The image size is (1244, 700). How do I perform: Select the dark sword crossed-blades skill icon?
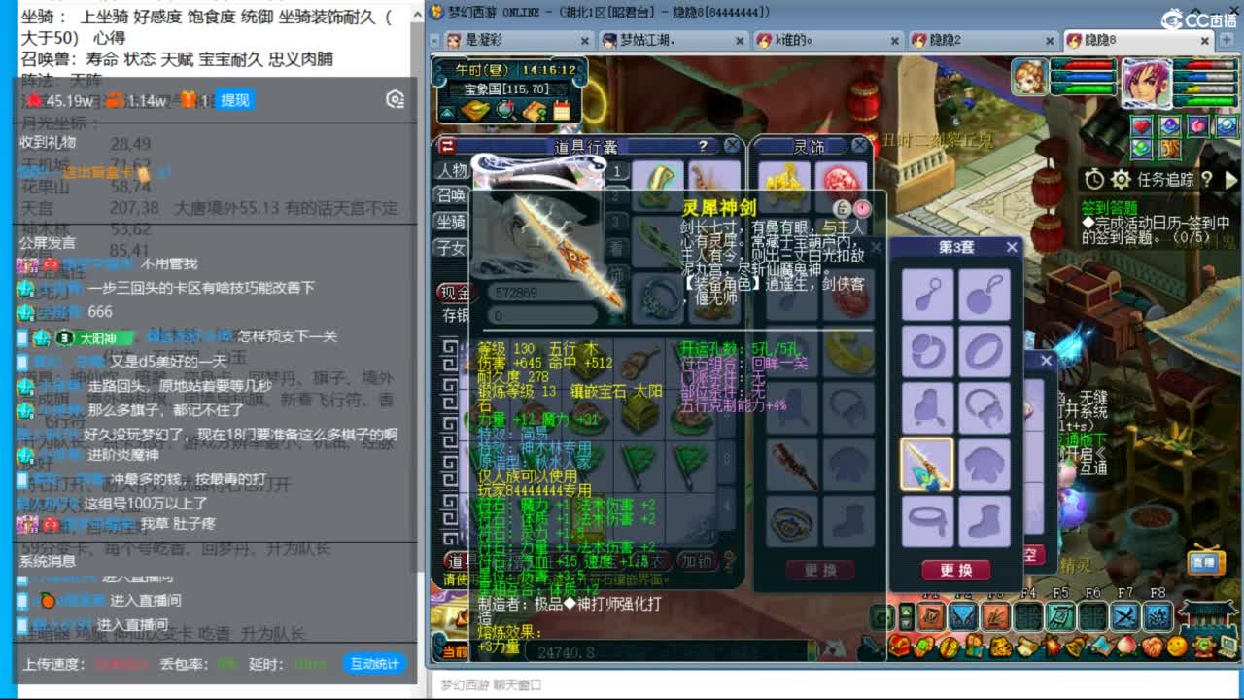[1124, 616]
